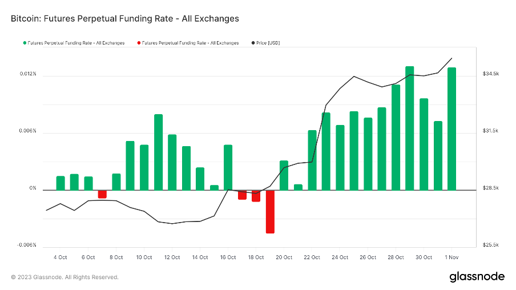Click the 4 Oct date axis label
Screen dimensions: 516x290
[60, 257]
